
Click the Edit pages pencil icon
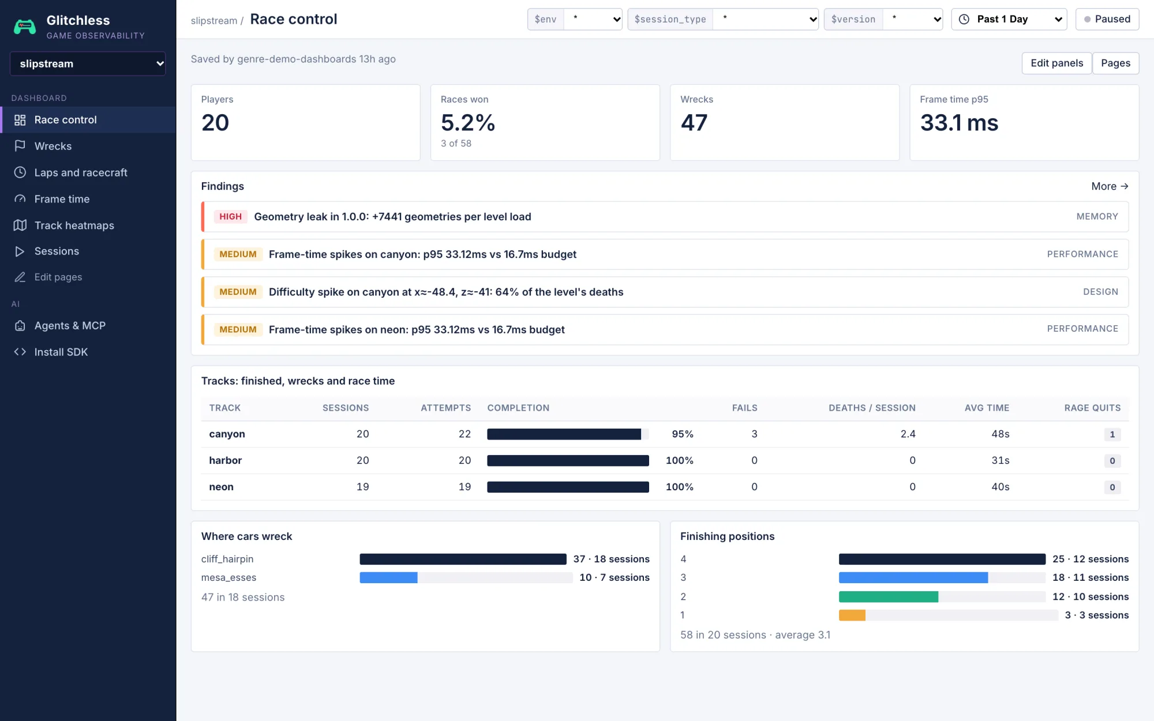tap(20, 277)
